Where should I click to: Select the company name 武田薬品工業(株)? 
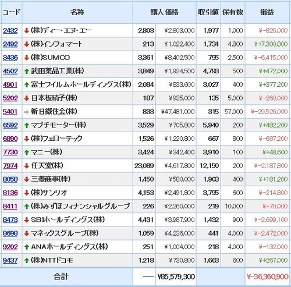coord(58,71)
